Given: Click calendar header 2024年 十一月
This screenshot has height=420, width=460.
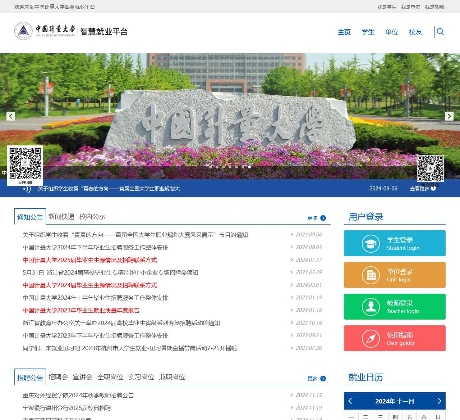Looking at the screenshot, I should point(395,401).
